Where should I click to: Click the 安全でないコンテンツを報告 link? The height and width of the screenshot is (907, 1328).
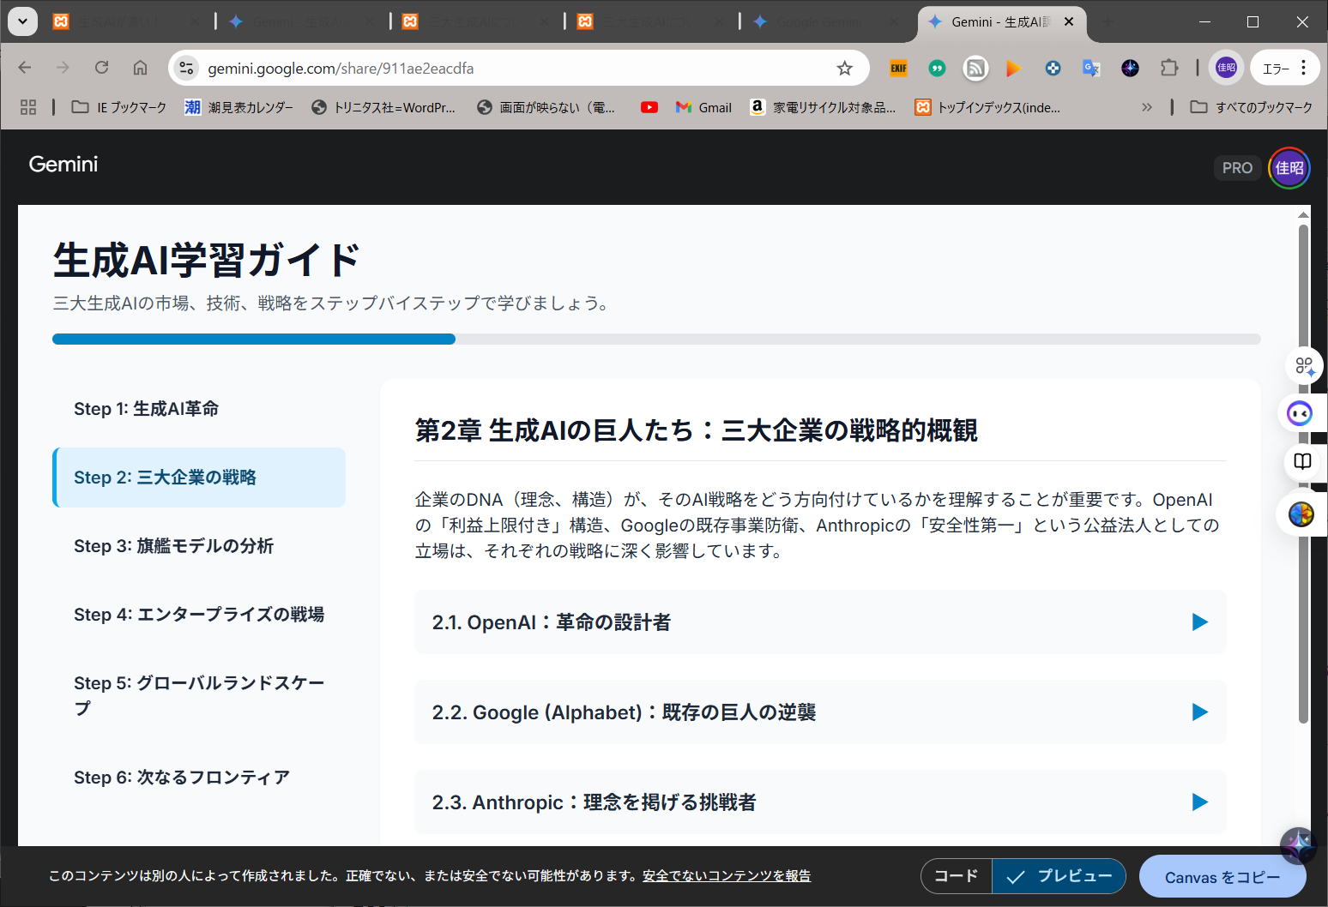point(727,875)
